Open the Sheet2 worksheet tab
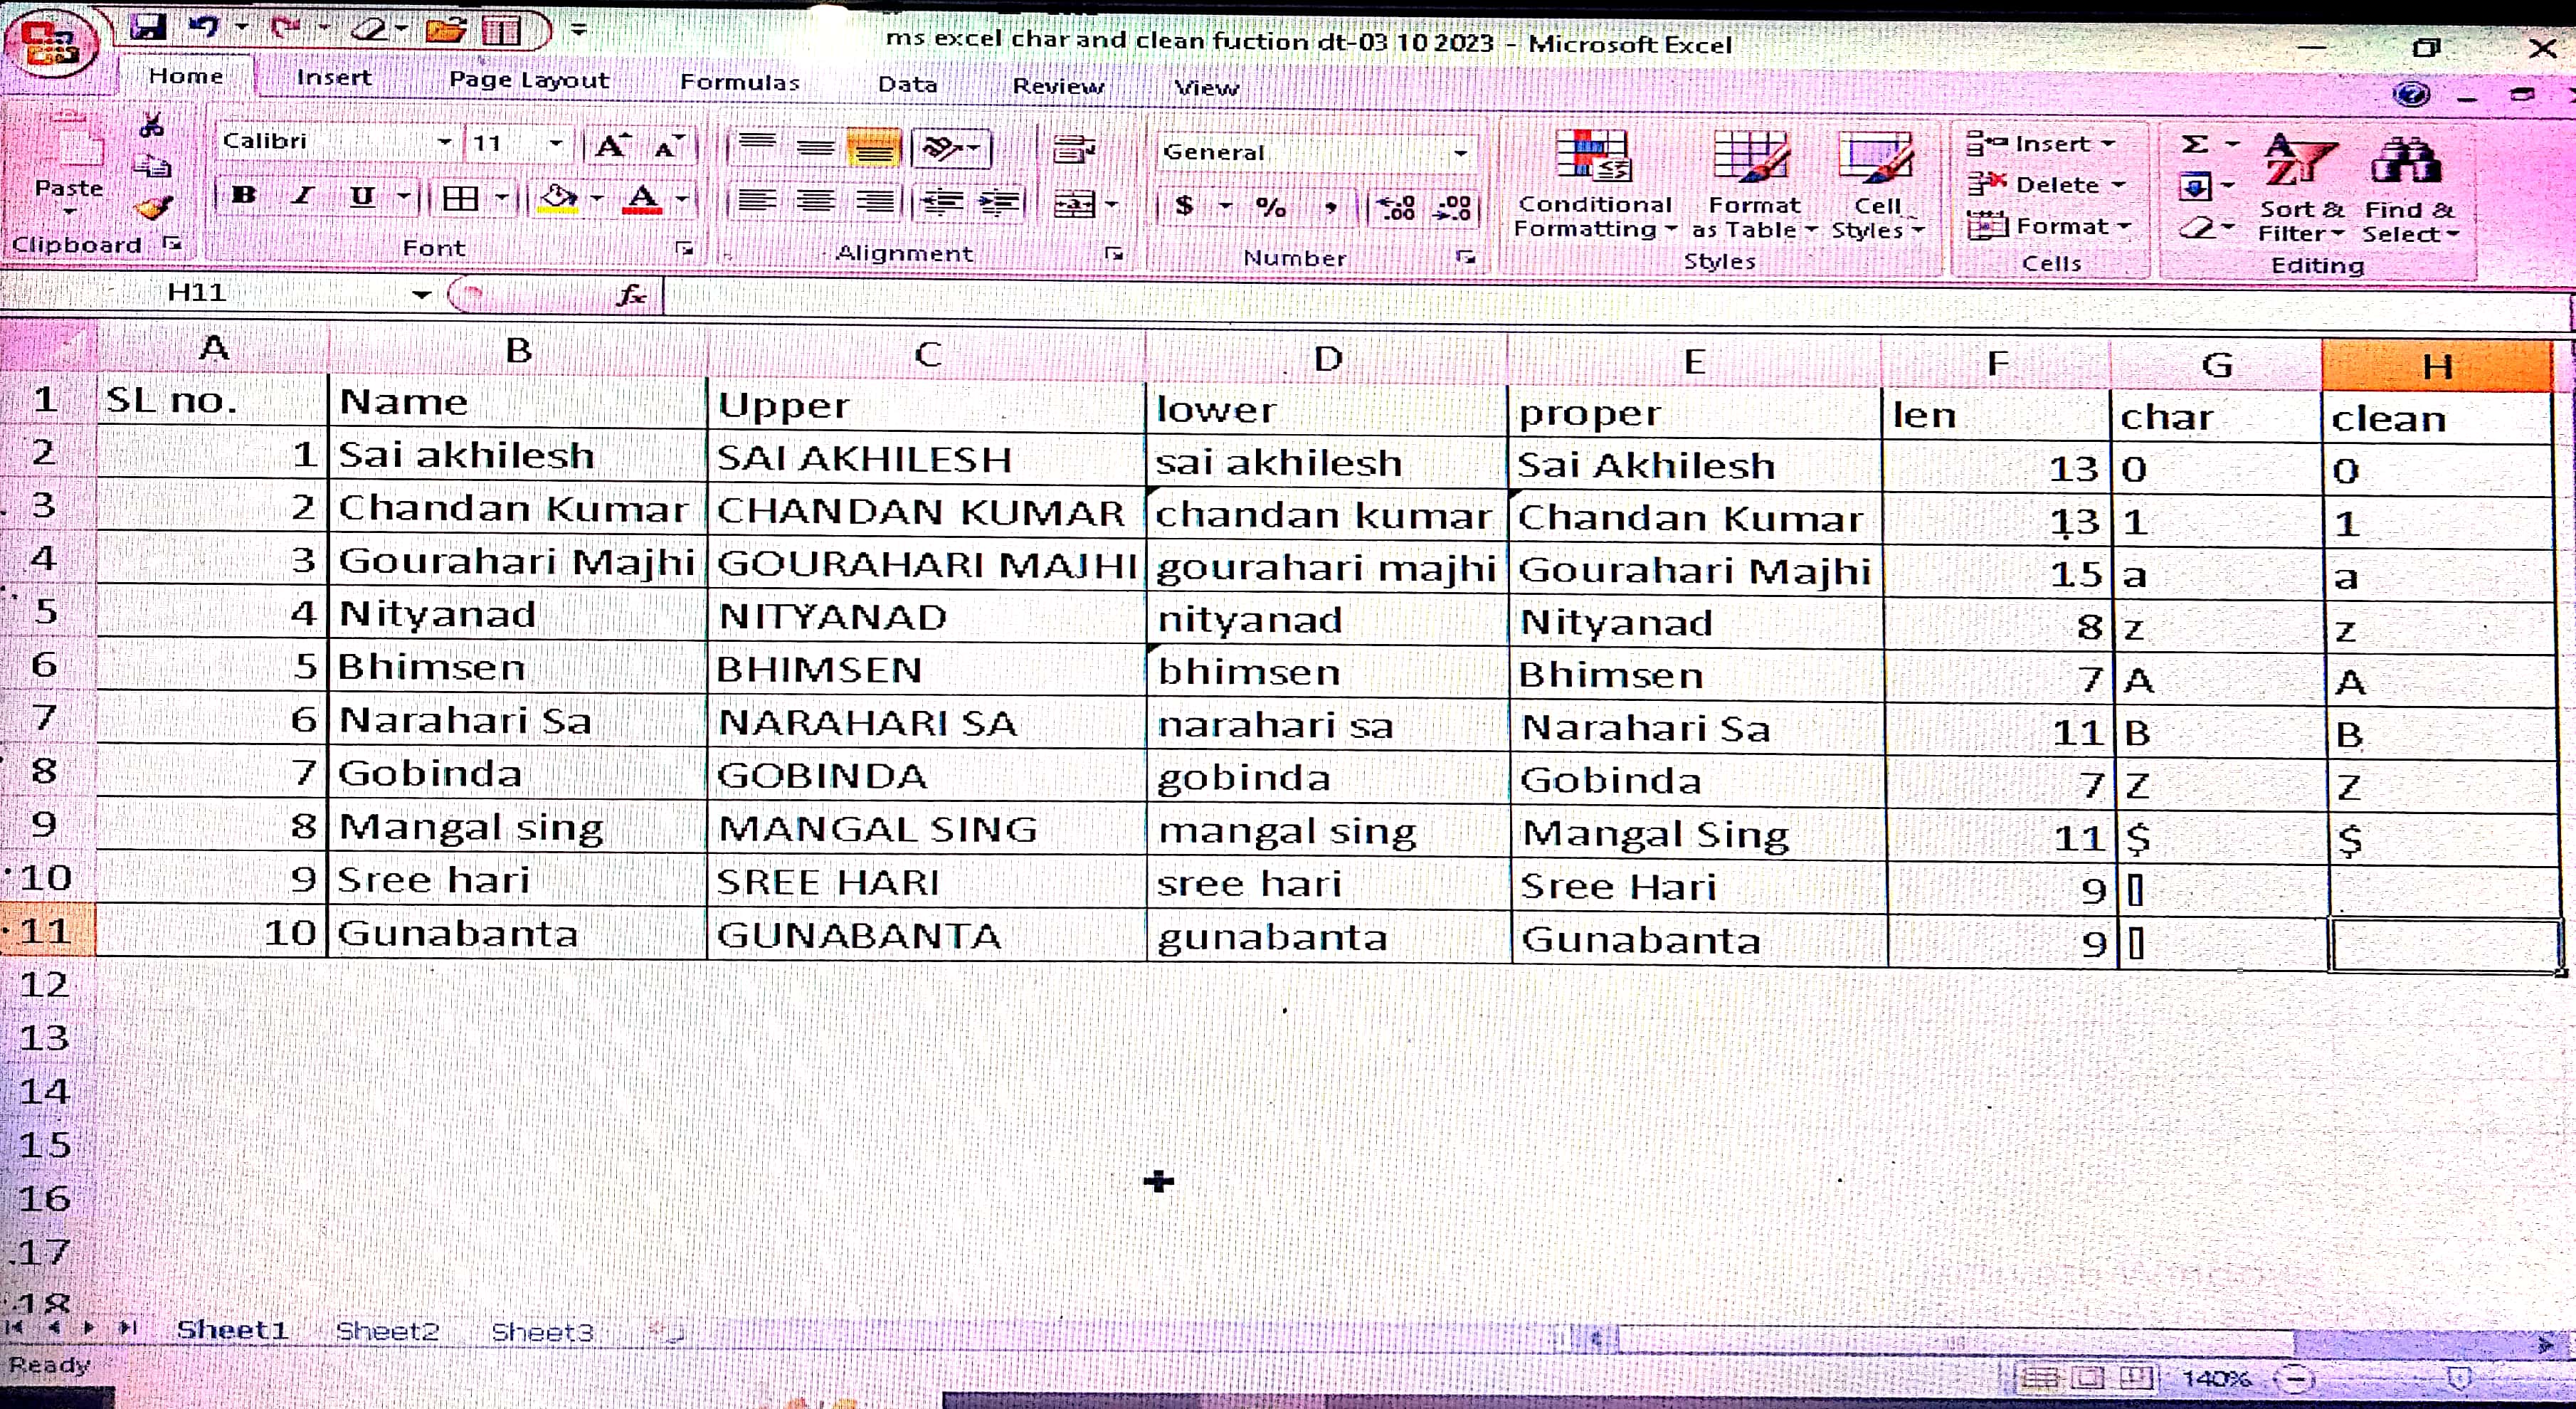 pyautogui.click(x=387, y=1331)
